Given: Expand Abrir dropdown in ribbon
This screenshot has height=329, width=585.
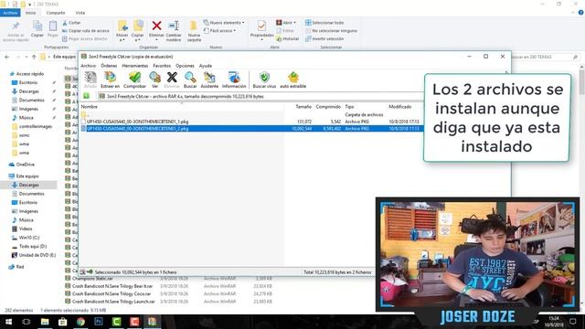Looking at the screenshot, I should click(286, 23).
